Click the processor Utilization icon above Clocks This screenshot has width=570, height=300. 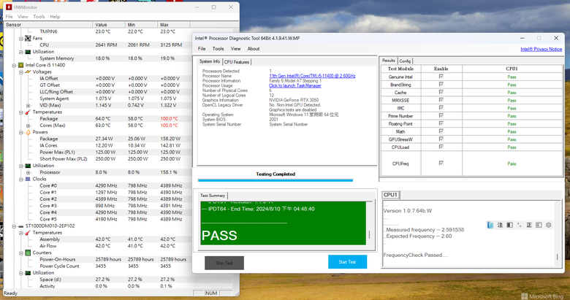point(28,166)
